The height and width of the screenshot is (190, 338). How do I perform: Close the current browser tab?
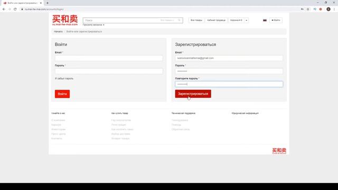(x=41, y=3)
